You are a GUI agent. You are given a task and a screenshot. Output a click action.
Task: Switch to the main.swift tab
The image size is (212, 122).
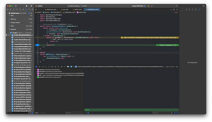tap(65, 9)
